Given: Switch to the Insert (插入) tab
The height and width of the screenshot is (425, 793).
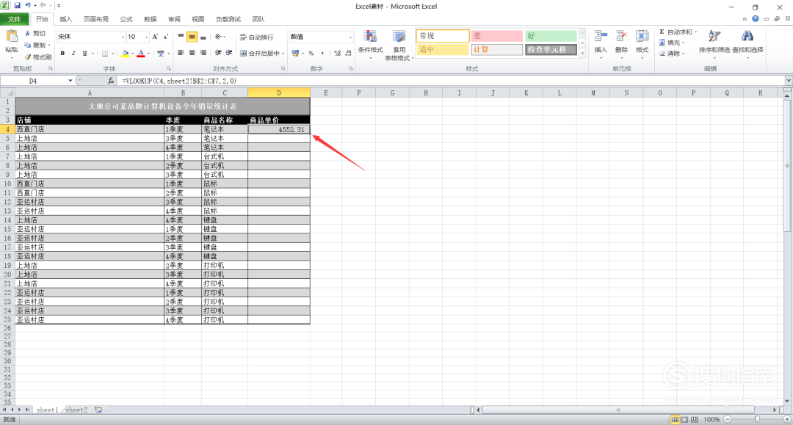Looking at the screenshot, I should coord(66,19).
